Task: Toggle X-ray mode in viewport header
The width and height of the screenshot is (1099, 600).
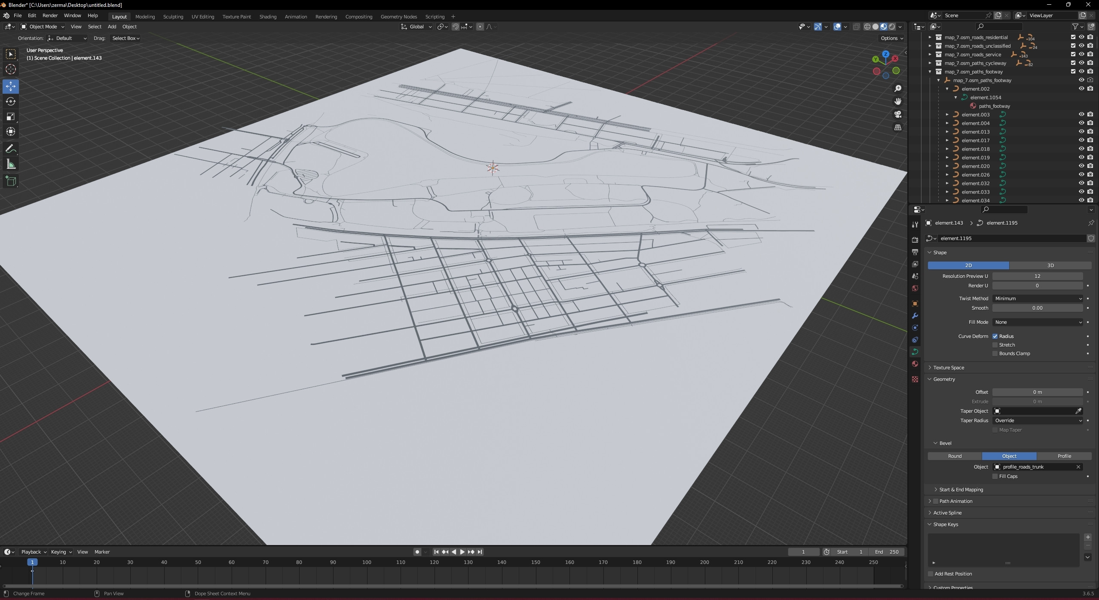Action: point(856,27)
